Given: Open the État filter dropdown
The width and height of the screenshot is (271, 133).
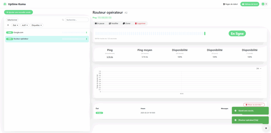Looking at the screenshot, I should (16, 25).
